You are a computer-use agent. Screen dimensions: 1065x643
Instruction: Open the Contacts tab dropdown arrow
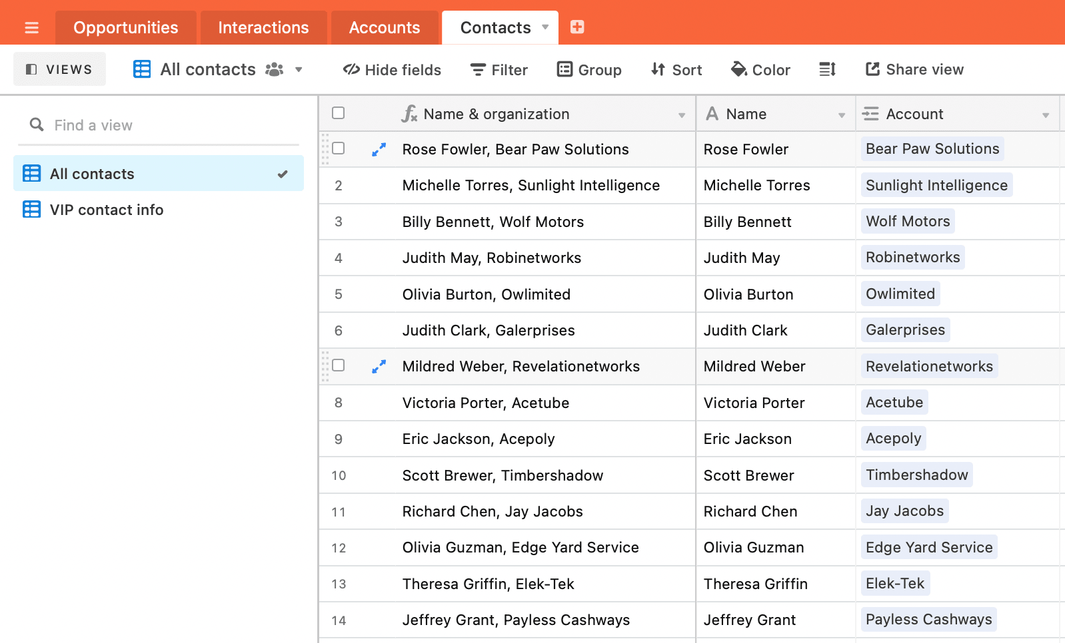tap(545, 27)
